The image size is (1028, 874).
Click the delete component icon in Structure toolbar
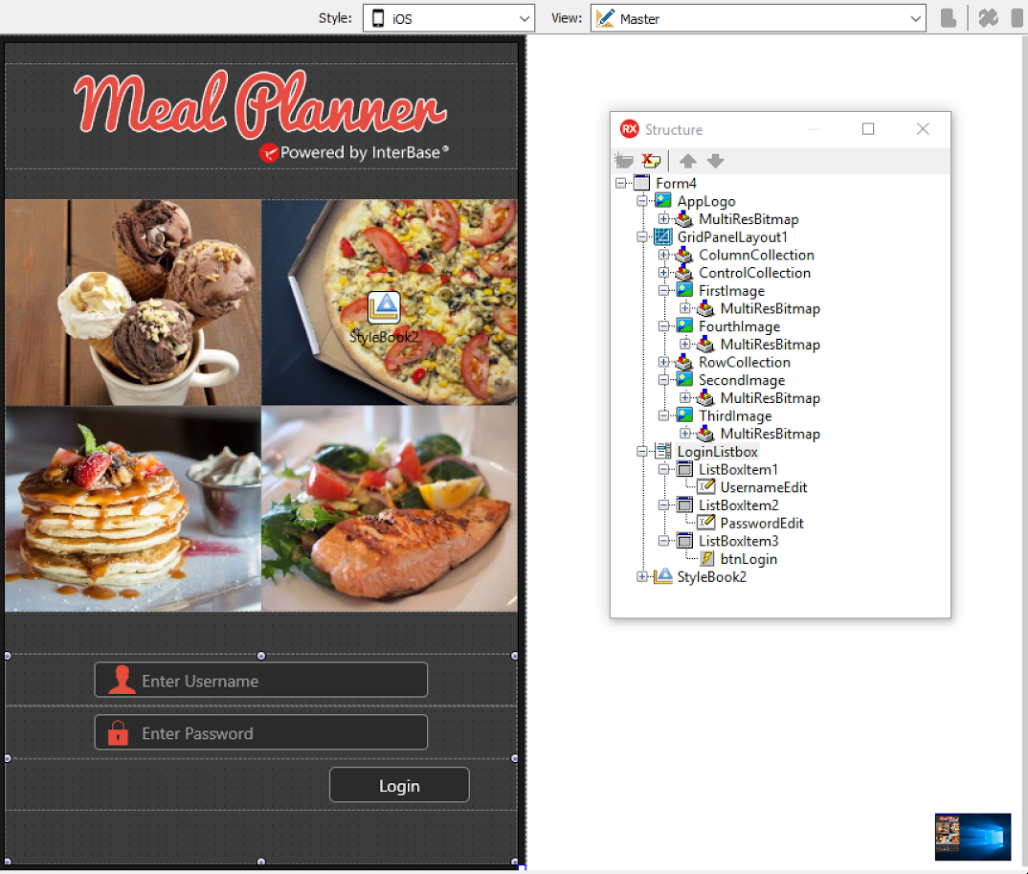[651, 161]
